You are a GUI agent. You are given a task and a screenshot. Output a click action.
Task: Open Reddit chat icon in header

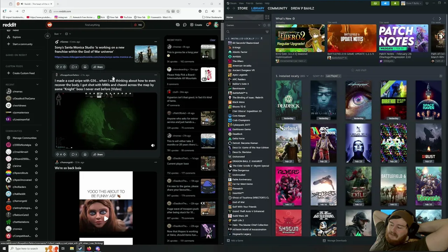coord(184,25)
